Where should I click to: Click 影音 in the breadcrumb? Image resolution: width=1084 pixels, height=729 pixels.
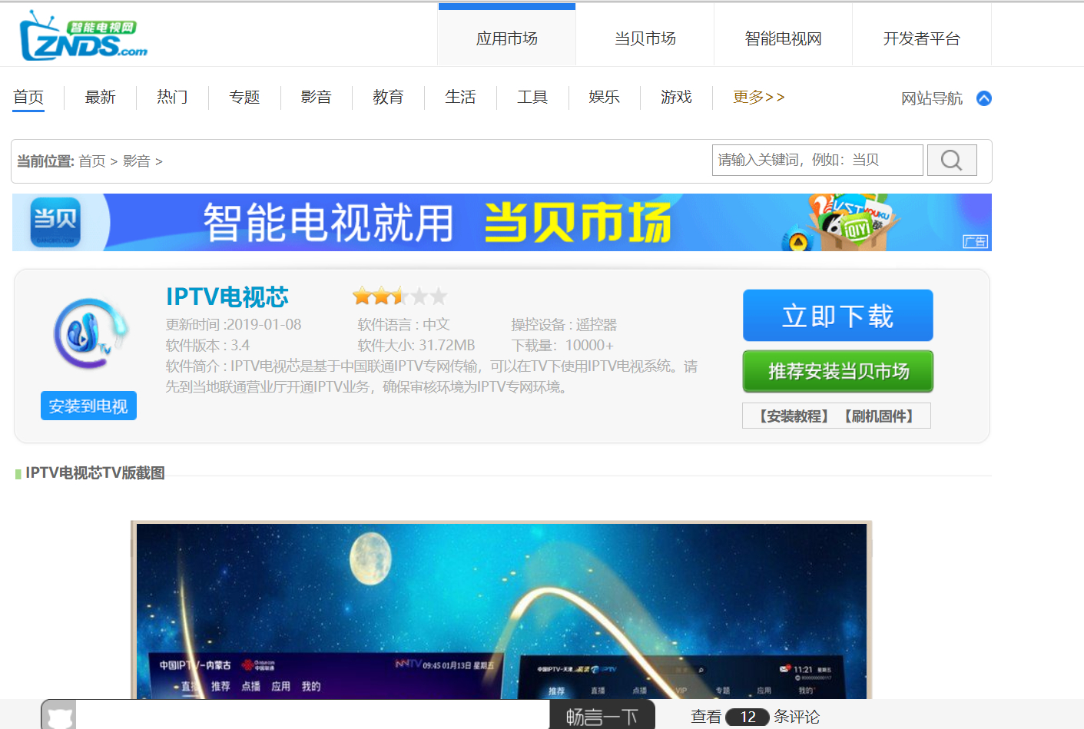click(137, 161)
